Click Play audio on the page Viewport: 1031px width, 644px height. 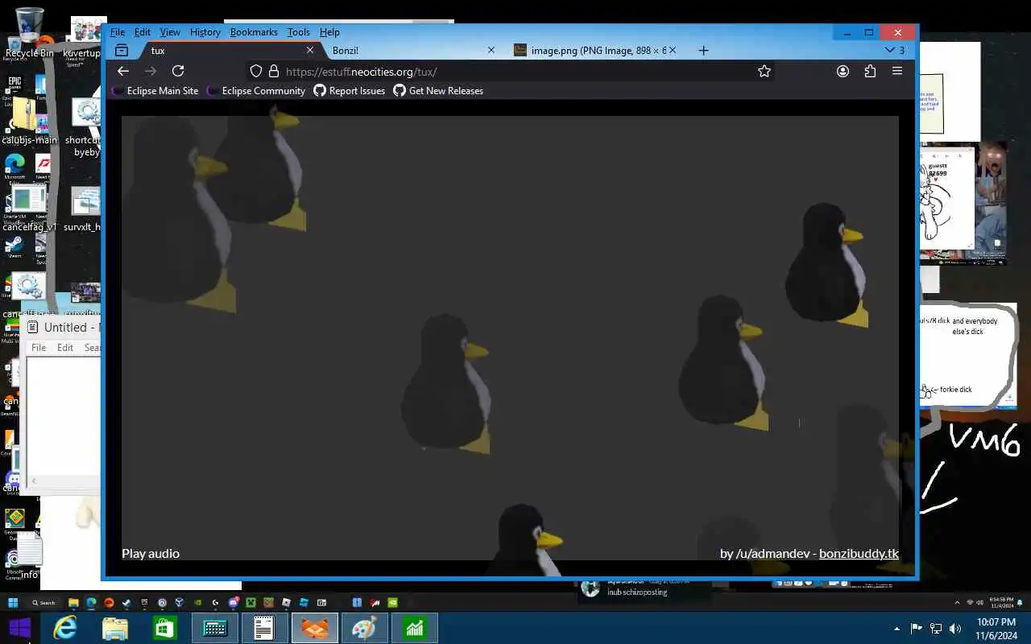151,554
